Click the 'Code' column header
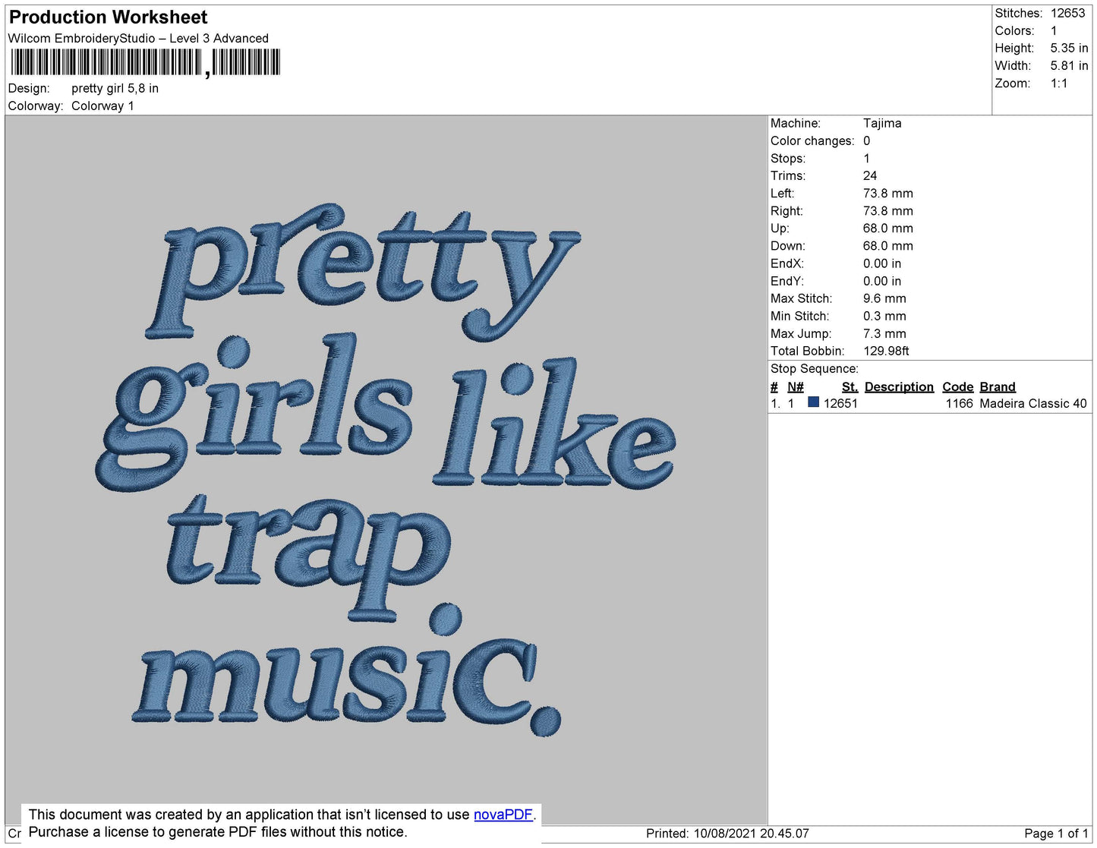1097x848 pixels. [x=957, y=386]
